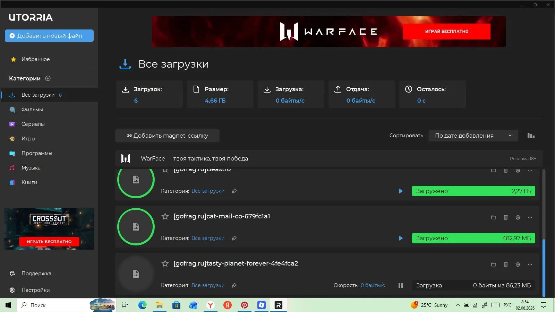
Task: Click the Скорость 0 байты/с value
Action: (x=373, y=285)
